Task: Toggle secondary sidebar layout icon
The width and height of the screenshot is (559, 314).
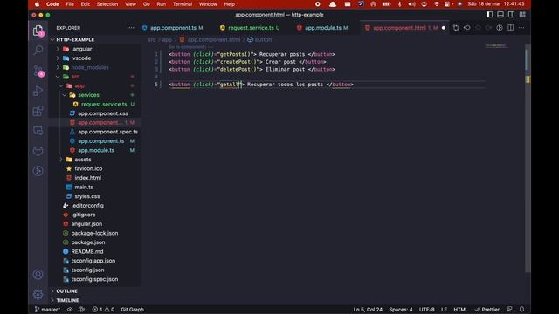Action: 511,15
